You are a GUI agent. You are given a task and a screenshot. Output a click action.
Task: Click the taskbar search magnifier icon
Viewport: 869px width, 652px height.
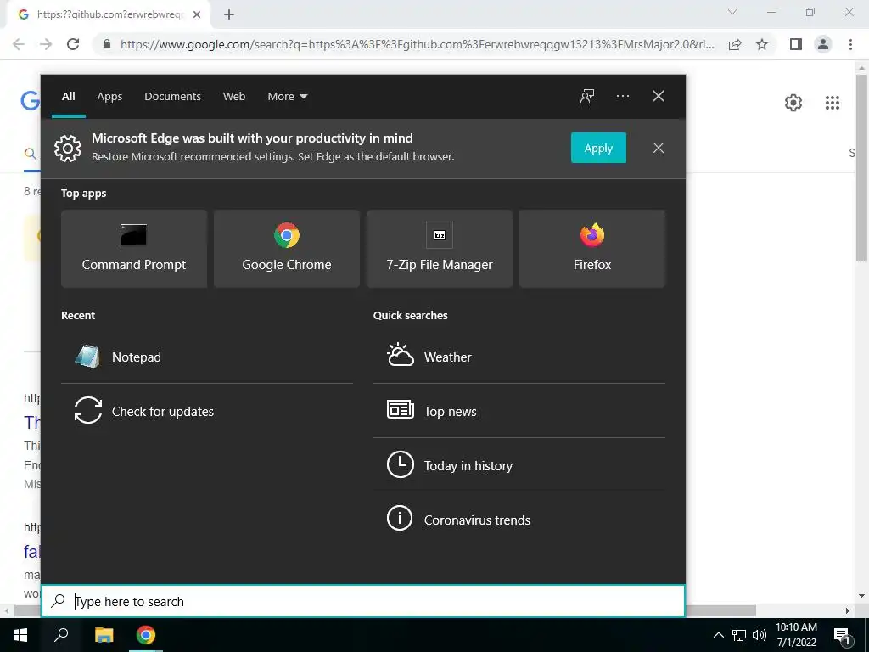tap(61, 635)
